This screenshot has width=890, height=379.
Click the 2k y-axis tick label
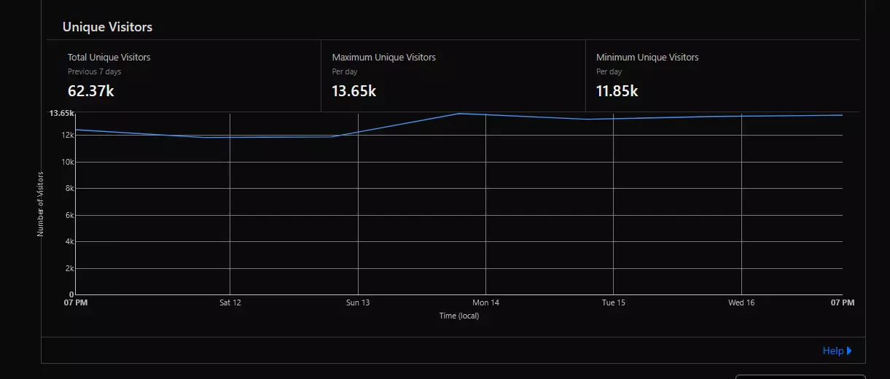[x=70, y=268]
